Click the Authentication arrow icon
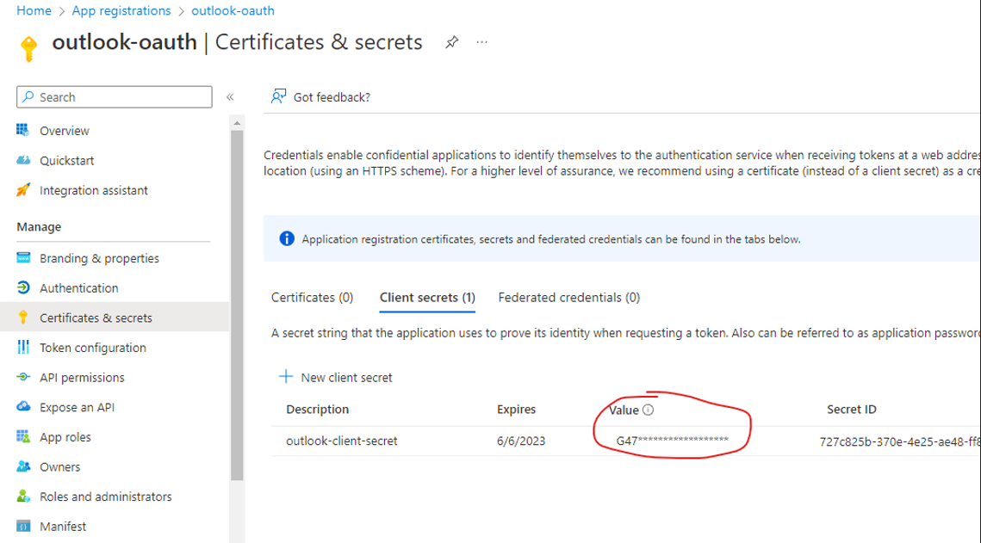981x543 pixels. pyautogui.click(x=23, y=287)
